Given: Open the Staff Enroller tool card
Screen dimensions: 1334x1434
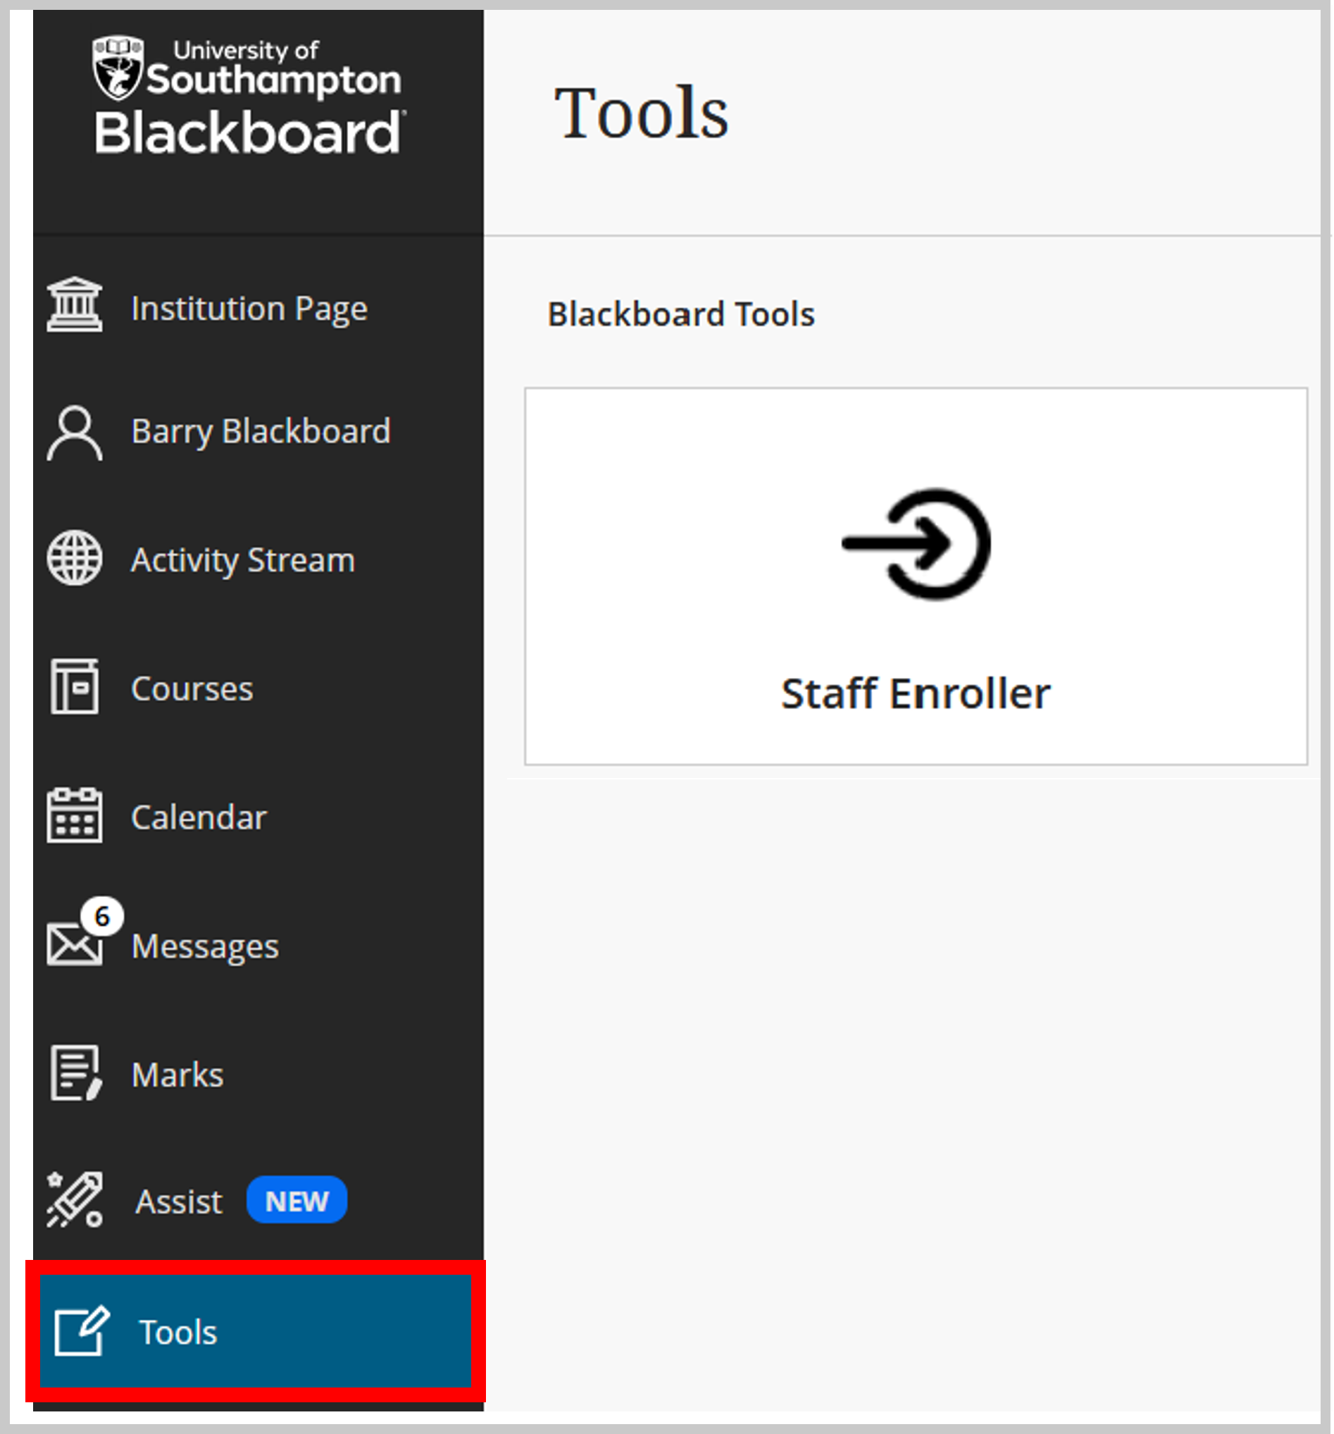Looking at the screenshot, I should [916, 574].
